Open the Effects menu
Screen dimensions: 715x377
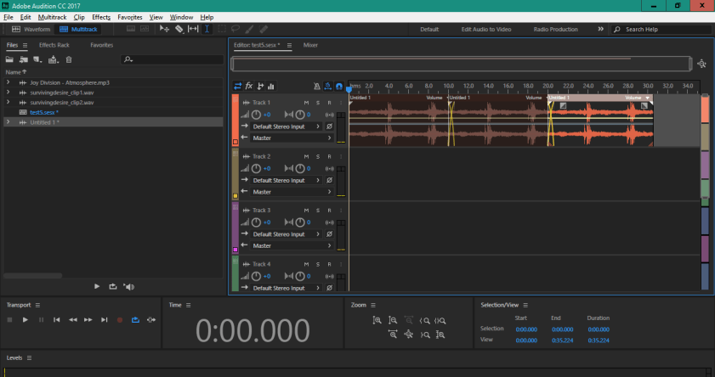click(x=101, y=17)
